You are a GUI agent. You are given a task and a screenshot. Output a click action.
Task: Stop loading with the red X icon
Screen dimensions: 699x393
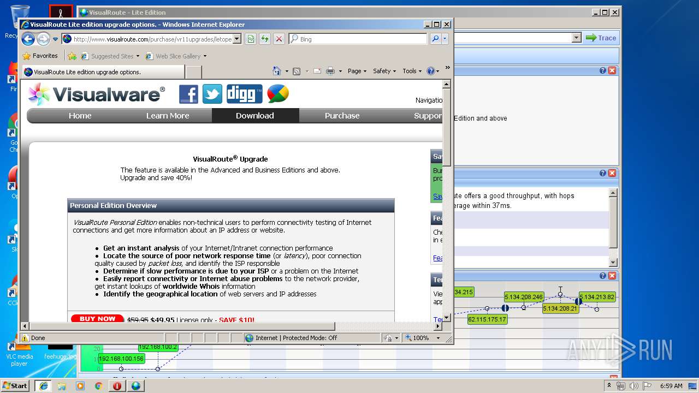pos(279,39)
